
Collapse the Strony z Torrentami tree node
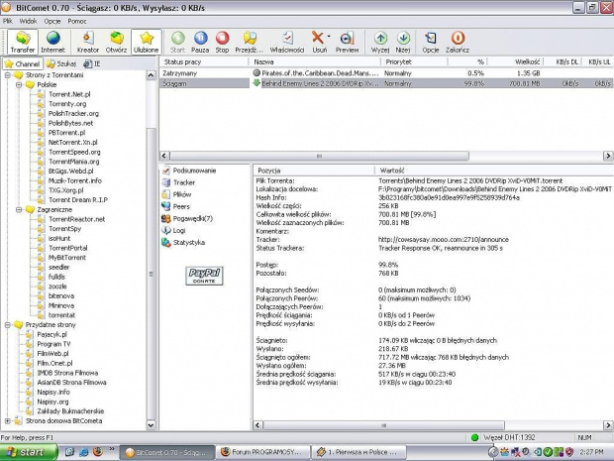coord(8,75)
